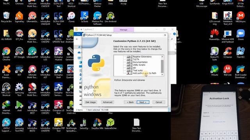Click the UltimateFRP desktop icon
Screen dimensions: 250x140
[x=32, y=52]
